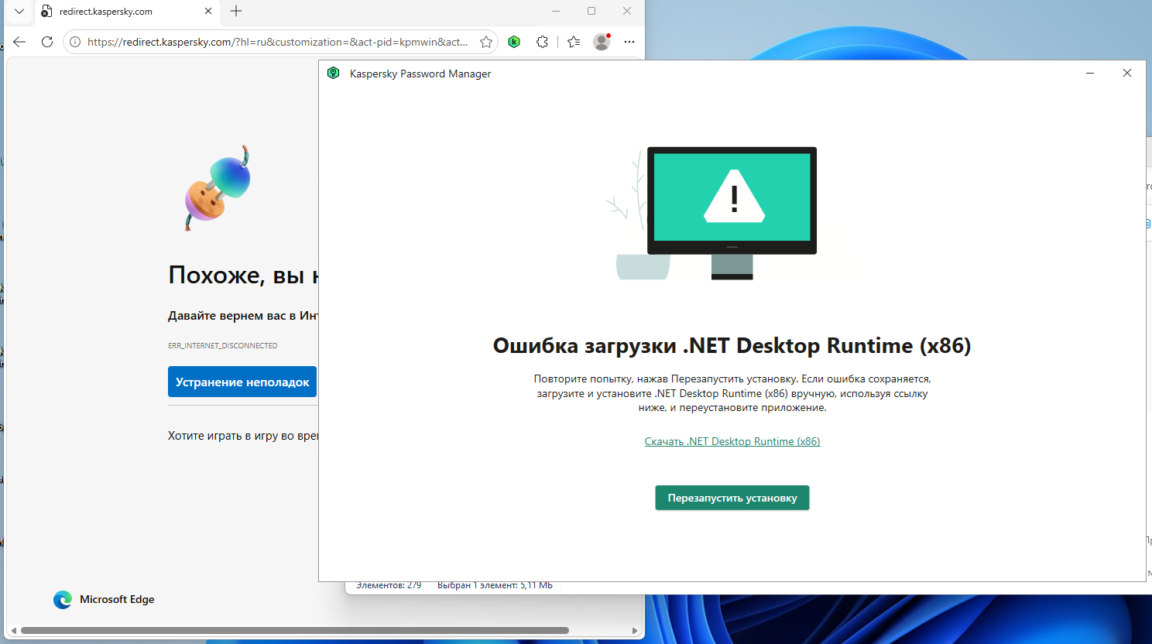
Task: Reload the redirect.kaspersky.com page
Action: coord(47,42)
